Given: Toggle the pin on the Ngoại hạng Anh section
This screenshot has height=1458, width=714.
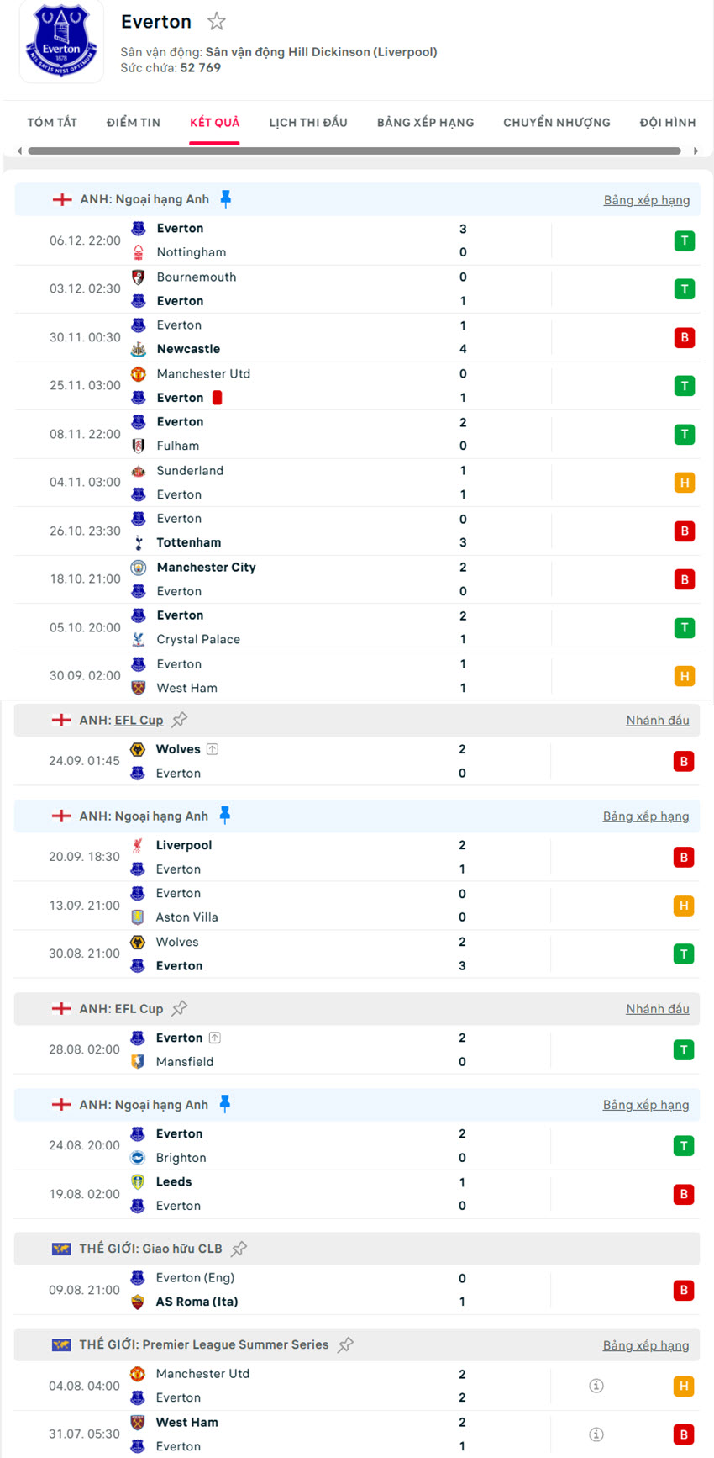Looking at the screenshot, I should 225,198.
